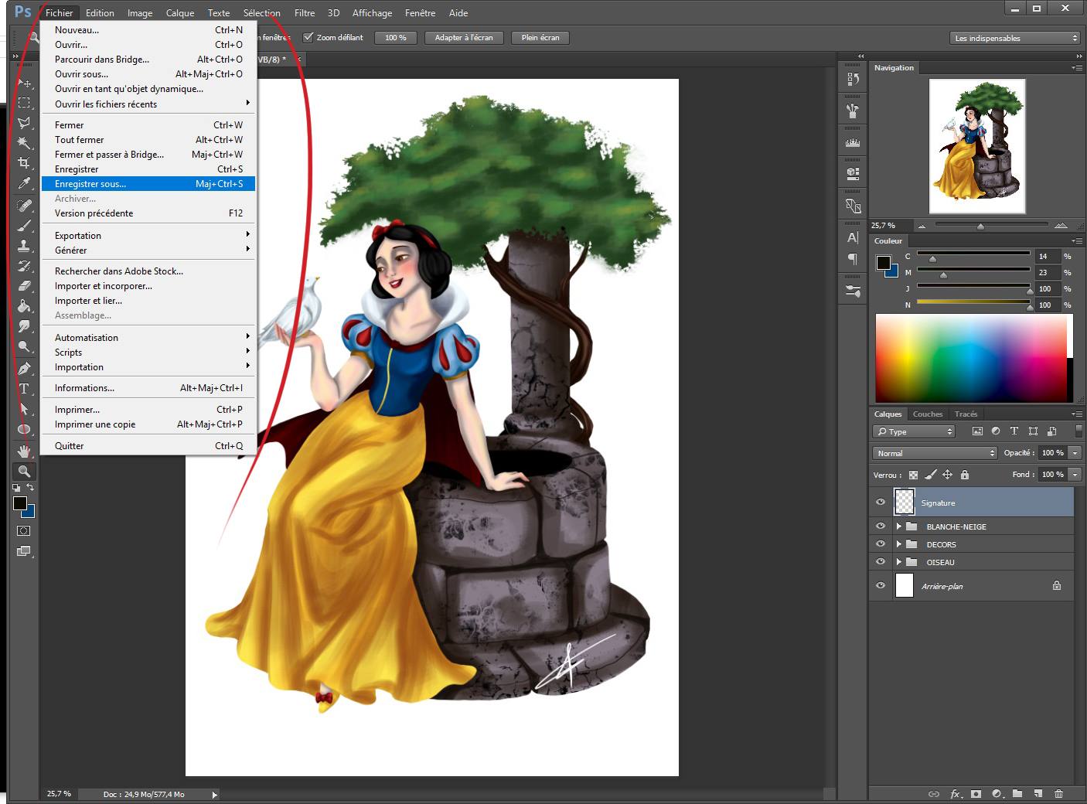Select the Crop tool
Image resolution: width=1087 pixels, height=804 pixels.
click(24, 163)
